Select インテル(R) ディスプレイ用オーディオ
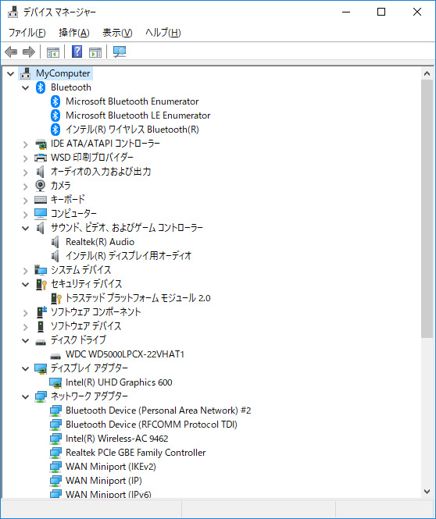This screenshot has height=519, width=436. (x=129, y=255)
